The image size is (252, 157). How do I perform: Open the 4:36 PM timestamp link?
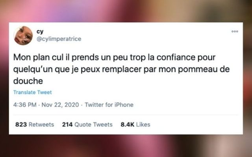[x=25, y=105]
